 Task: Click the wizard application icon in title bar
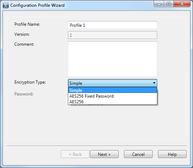pos(6,5)
